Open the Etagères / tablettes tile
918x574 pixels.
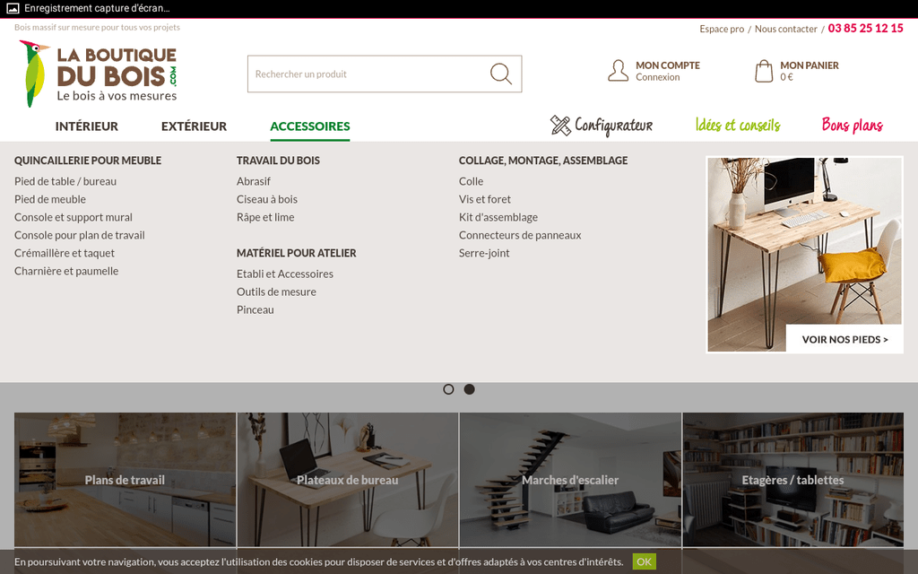(x=792, y=480)
